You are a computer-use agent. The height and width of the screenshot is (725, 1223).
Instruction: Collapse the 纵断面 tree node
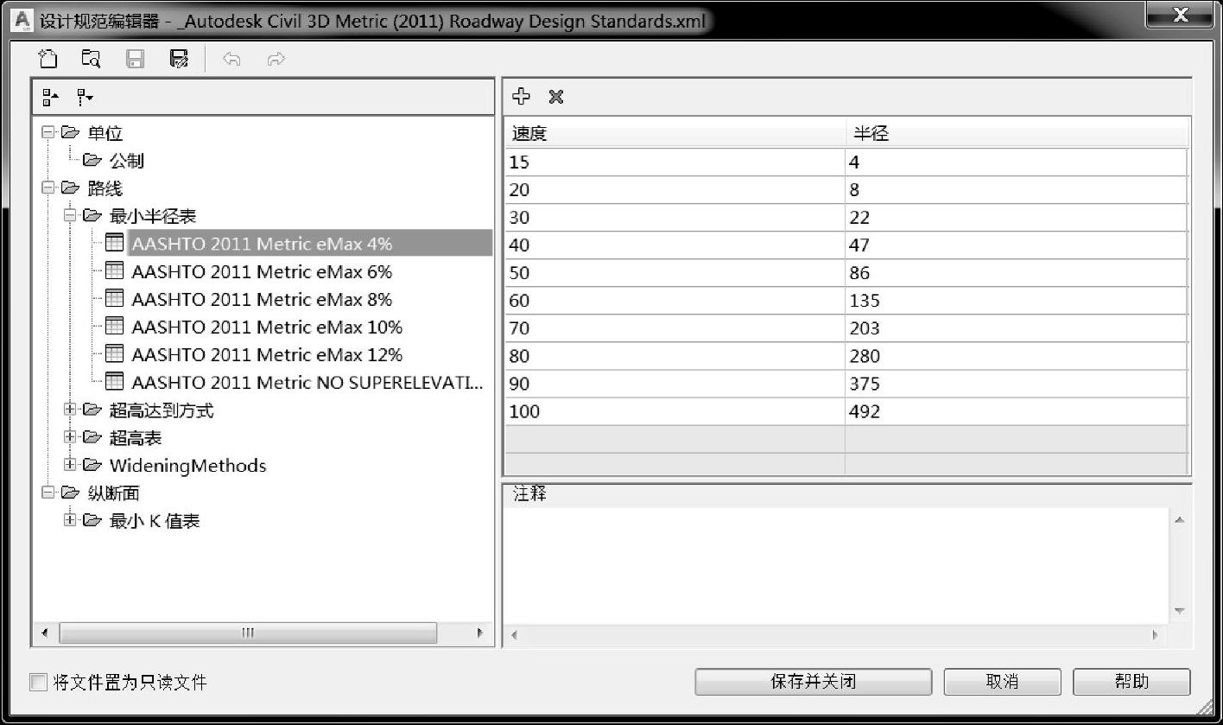click(x=48, y=493)
